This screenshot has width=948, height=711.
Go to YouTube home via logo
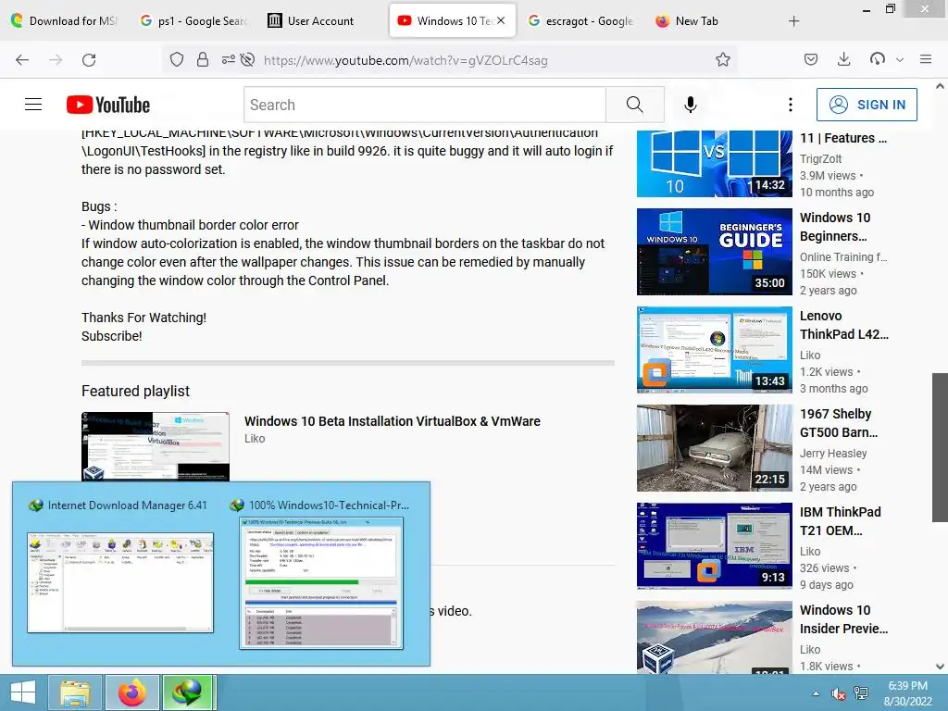coord(108,105)
